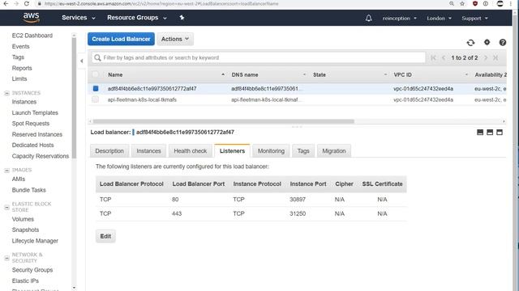Click the red shield extension icon
519x291 pixels.
pos(475,3)
